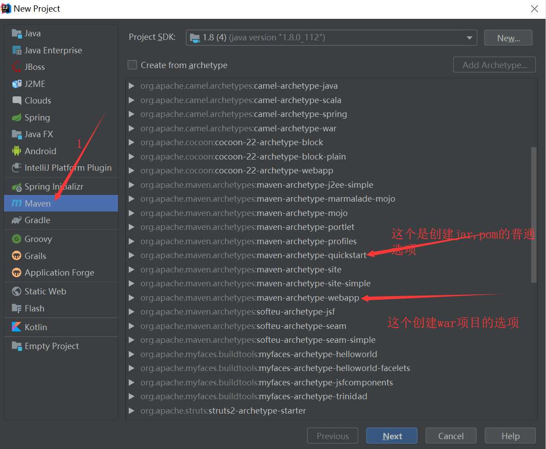Click the Flash icon

pos(17,308)
